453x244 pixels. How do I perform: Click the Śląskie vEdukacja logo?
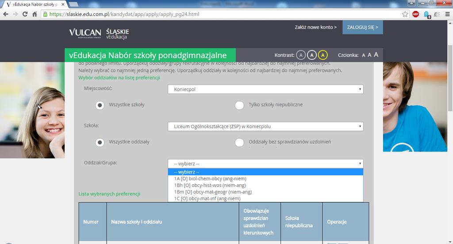[117, 34]
